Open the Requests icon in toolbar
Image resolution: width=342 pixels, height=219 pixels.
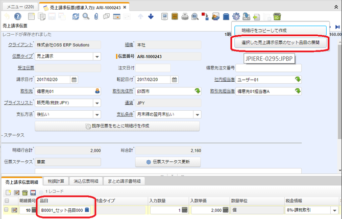pos(215,16)
